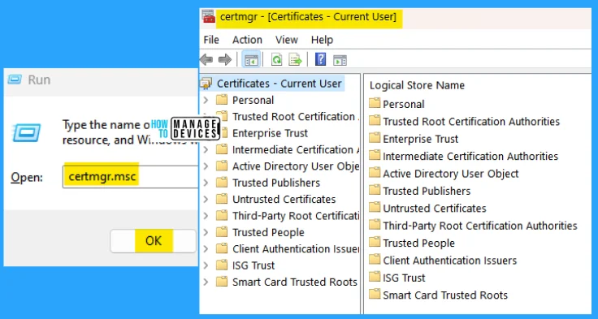
Task: Expand Third-Party Root Certification tree node
Action: [206, 216]
